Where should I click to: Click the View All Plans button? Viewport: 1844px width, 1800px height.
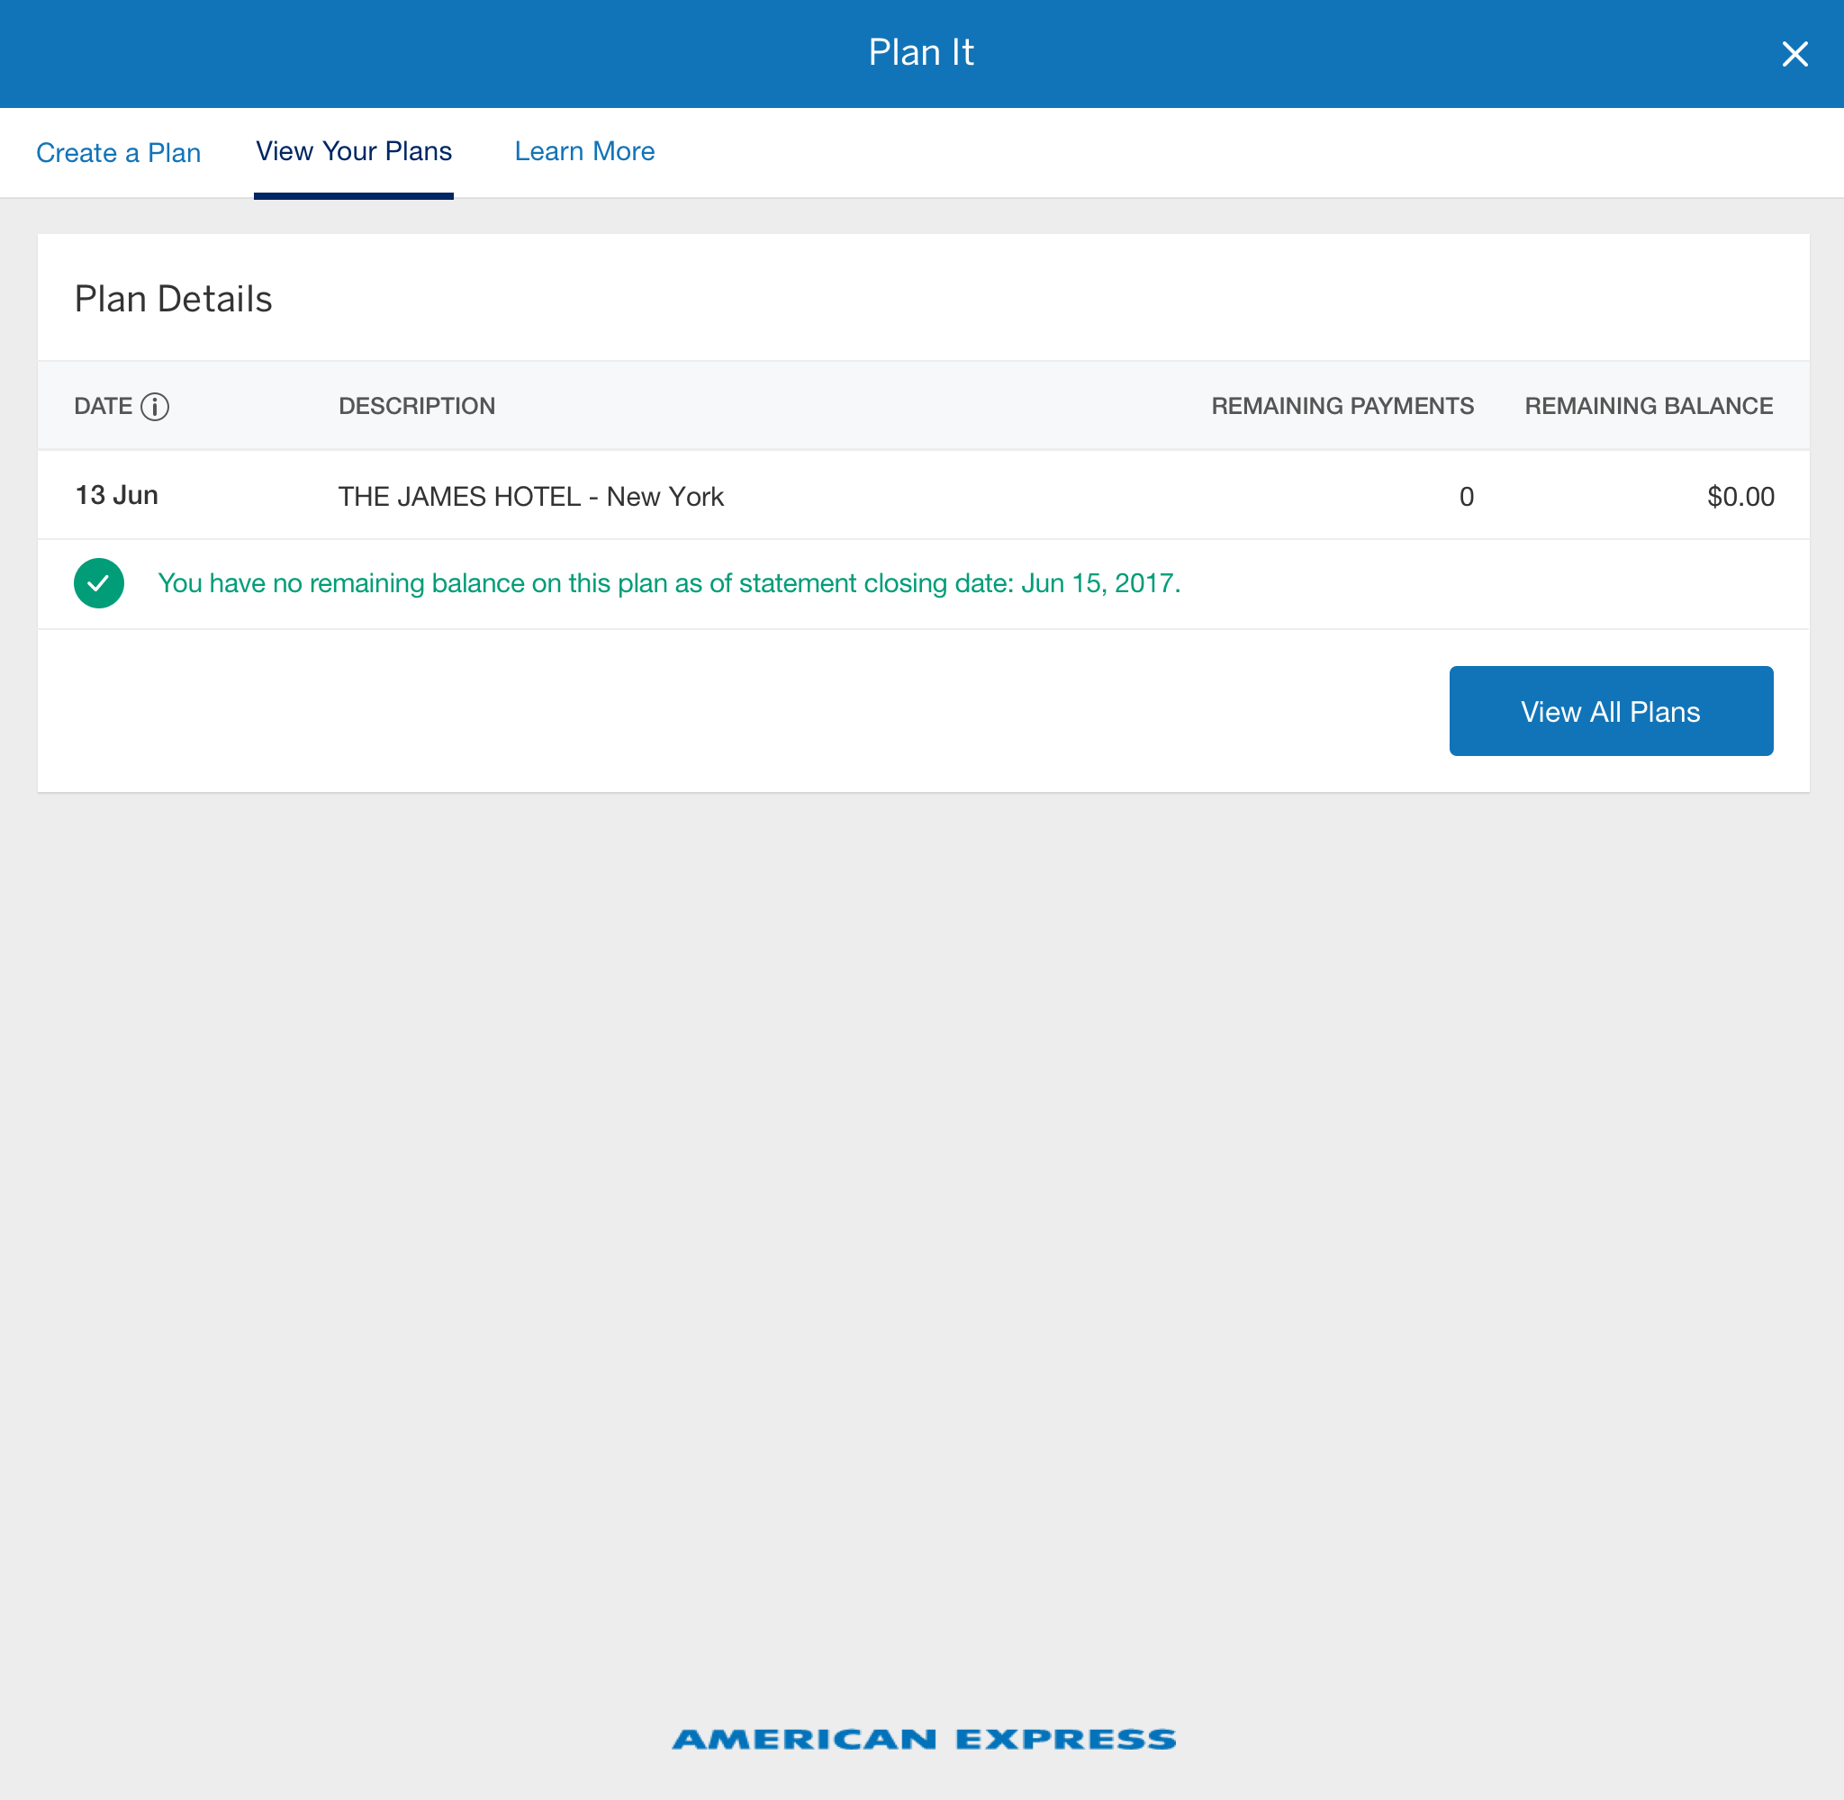pos(1611,711)
